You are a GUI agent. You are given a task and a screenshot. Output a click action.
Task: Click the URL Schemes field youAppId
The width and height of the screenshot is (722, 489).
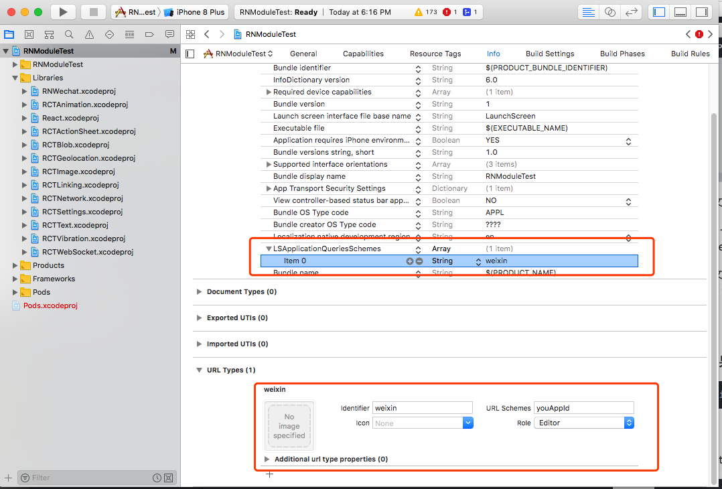point(584,408)
